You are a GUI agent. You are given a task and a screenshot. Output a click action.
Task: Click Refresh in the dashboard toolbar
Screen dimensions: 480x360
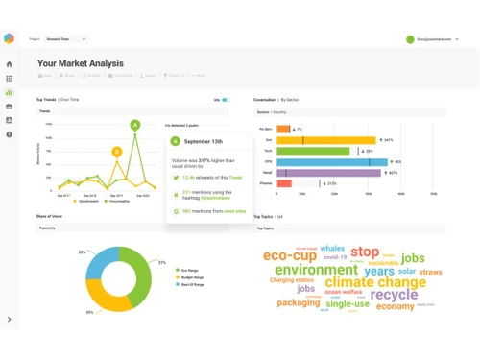click(91, 76)
